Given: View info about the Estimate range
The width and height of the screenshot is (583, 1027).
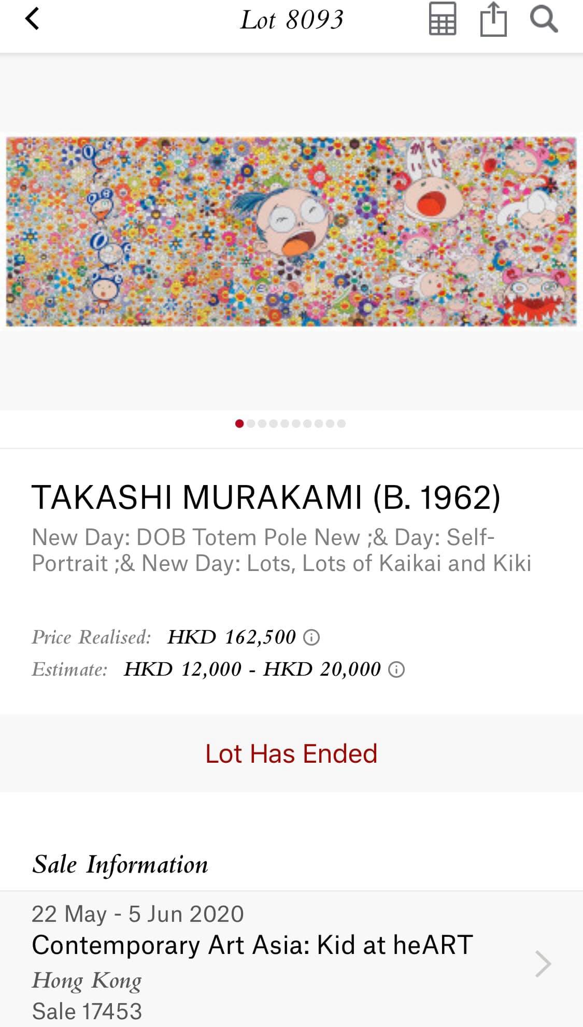Looking at the screenshot, I should tap(396, 671).
